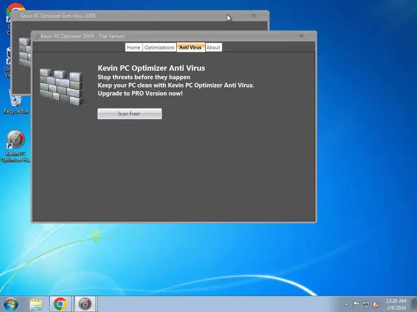
Task: Close the background Anti Virus 2009 window
Action: tap(263, 16)
